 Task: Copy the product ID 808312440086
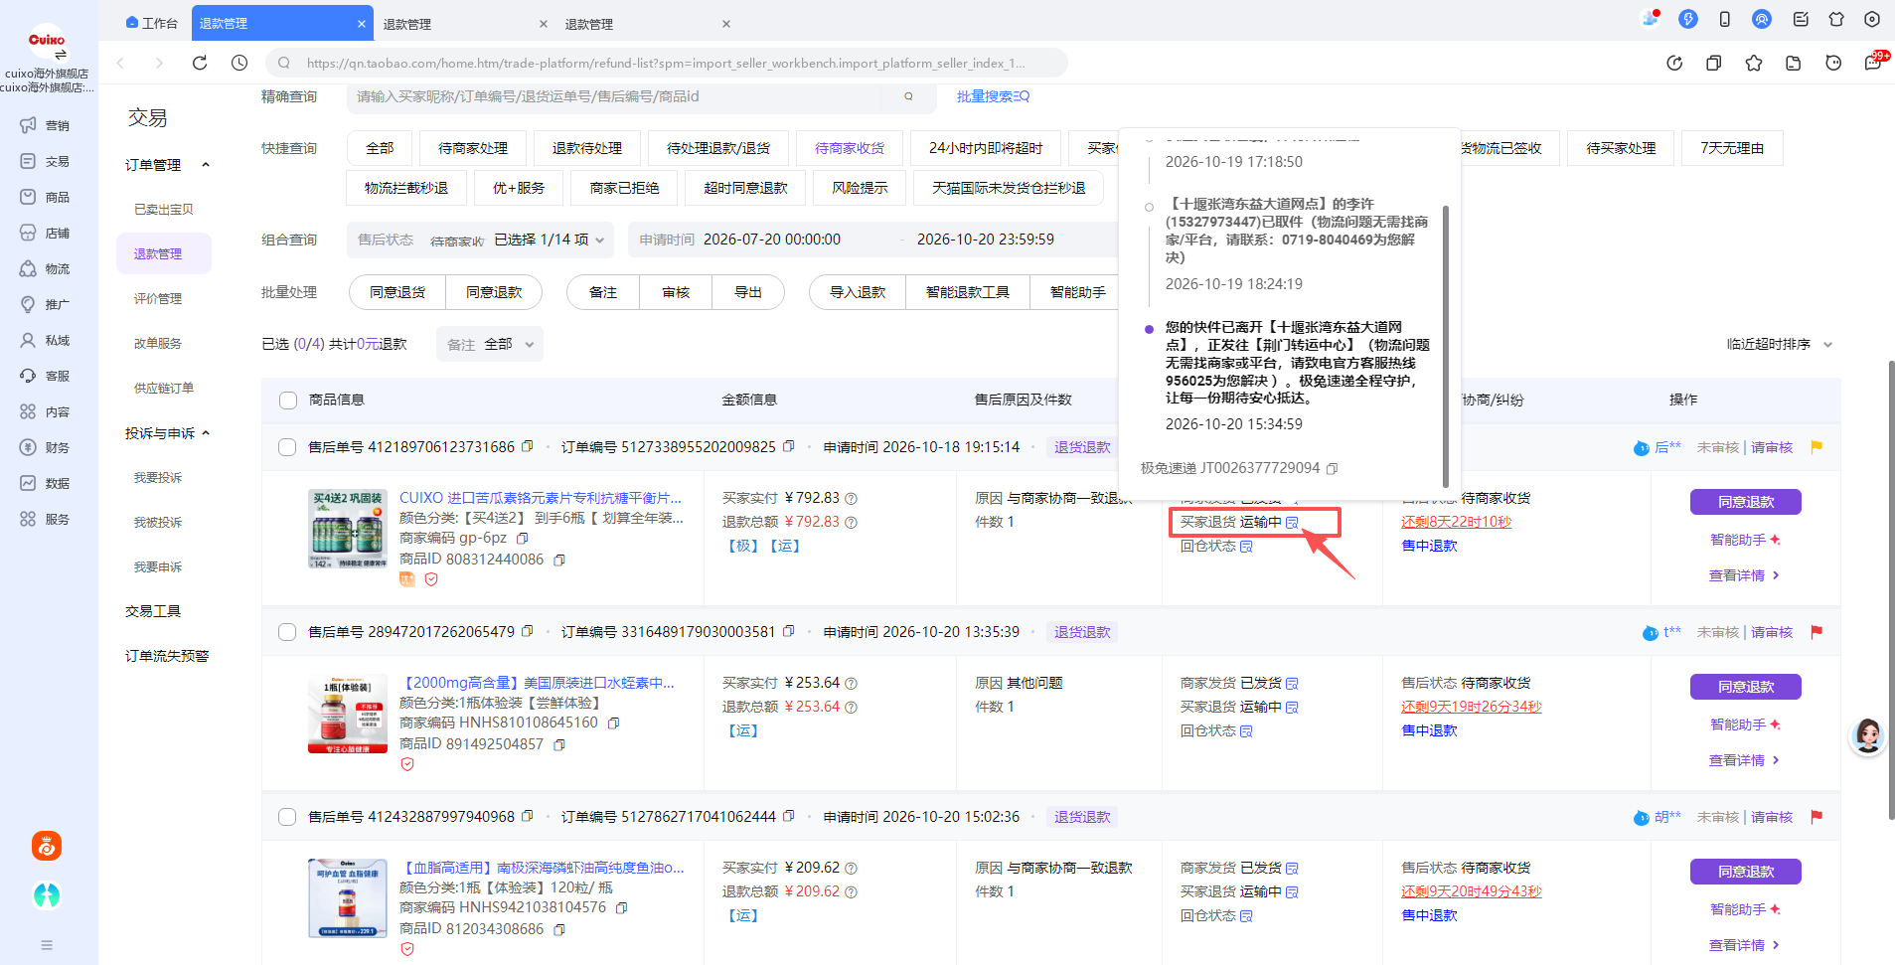559,560
